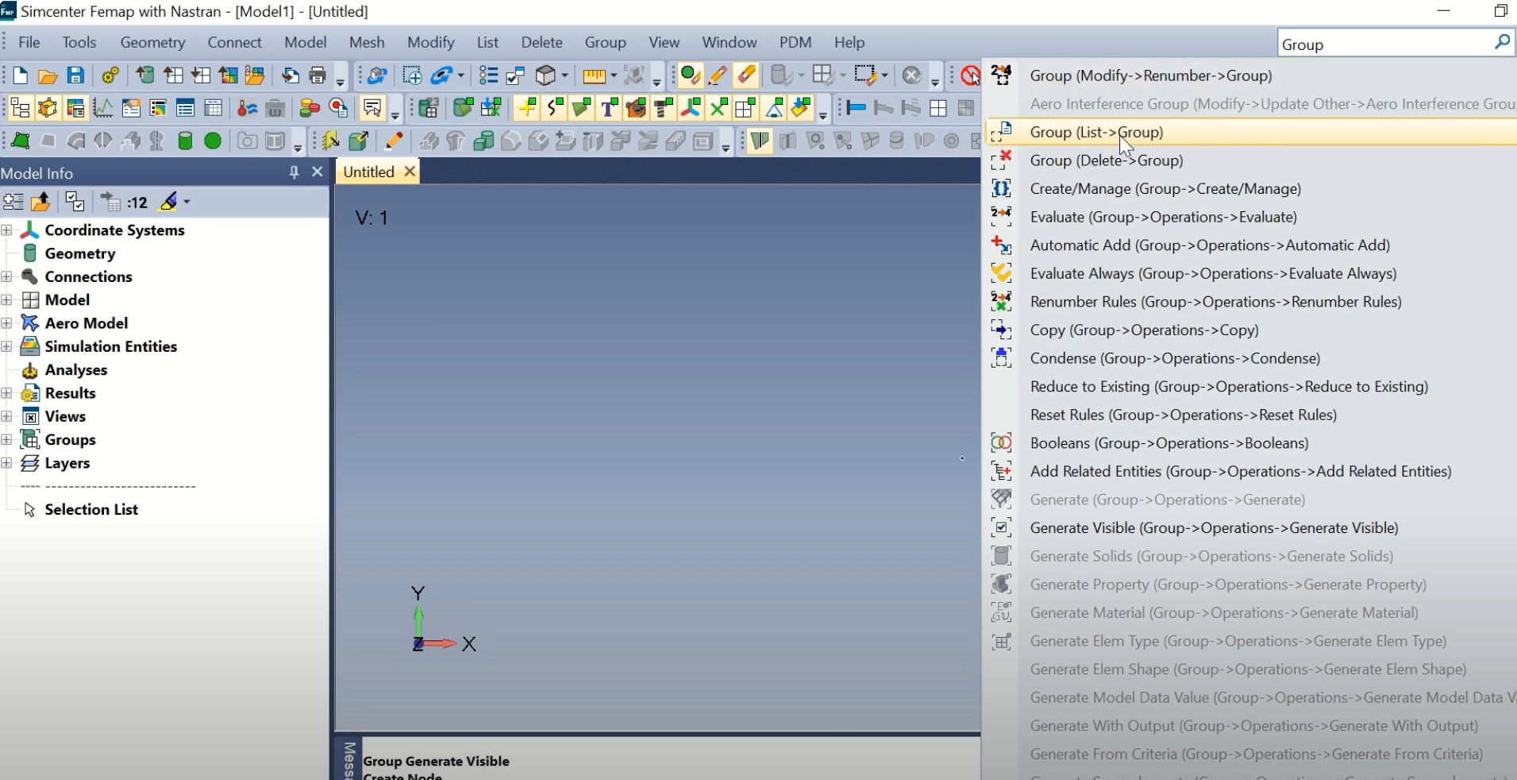Click the green X toolbar icon
Screen dimensions: 1517x780
pyautogui.click(x=718, y=108)
